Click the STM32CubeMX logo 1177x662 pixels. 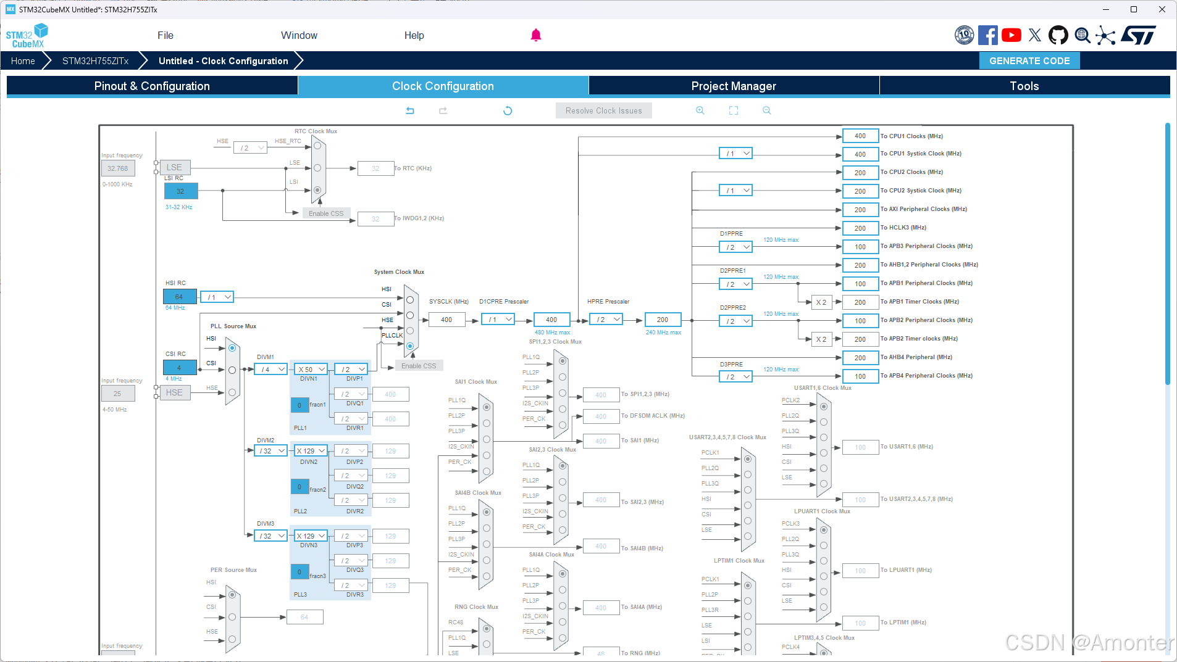(x=27, y=36)
